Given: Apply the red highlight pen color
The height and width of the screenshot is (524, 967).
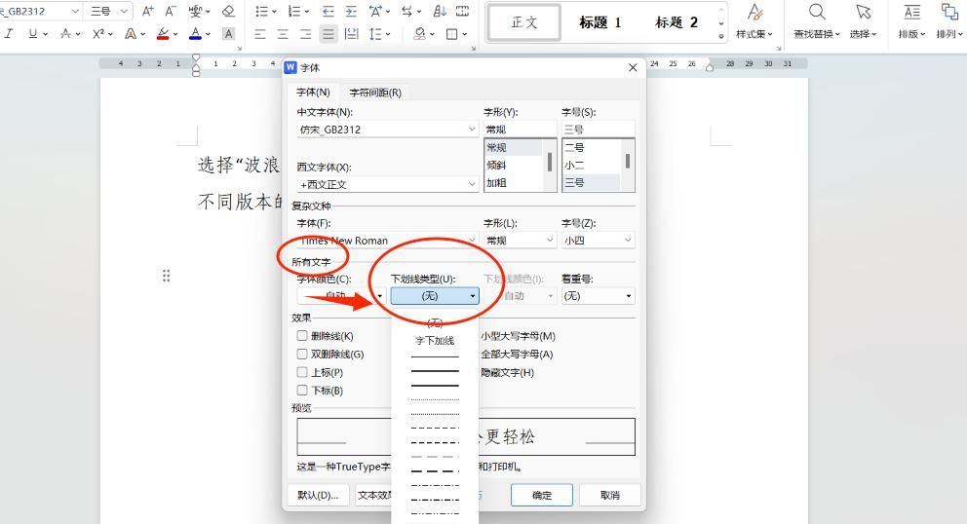Looking at the screenshot, I should pyautogui.click(x=163, y=34).
